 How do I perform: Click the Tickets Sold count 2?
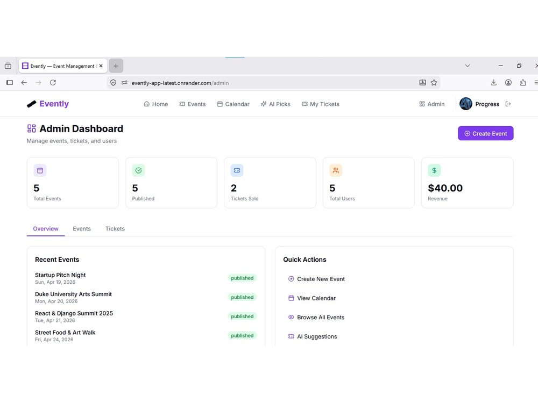click(x=233, y=188)
